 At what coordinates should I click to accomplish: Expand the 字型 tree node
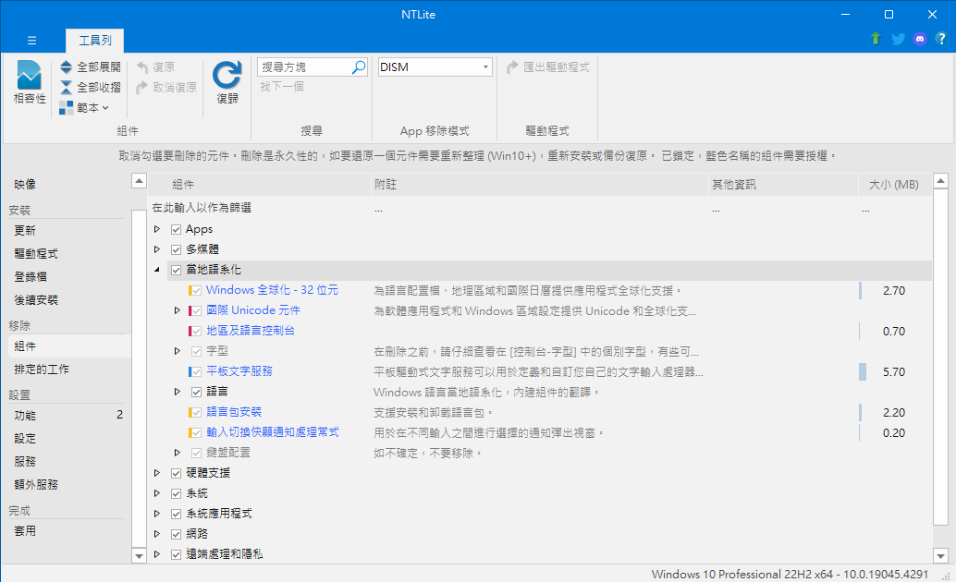pos(177,351)
